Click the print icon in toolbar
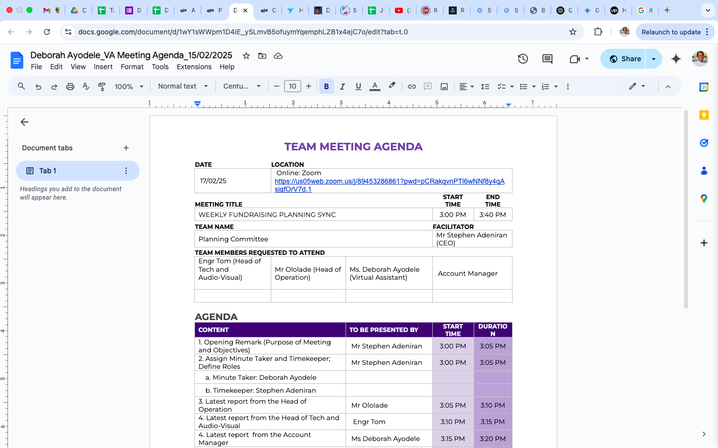 coord(70,87)
